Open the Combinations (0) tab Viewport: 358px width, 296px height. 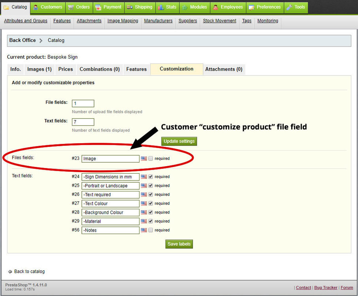point(99,69)
